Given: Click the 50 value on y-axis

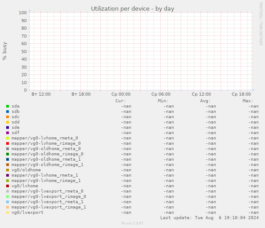Looking at the screenshot, I should tap(24, 51).
